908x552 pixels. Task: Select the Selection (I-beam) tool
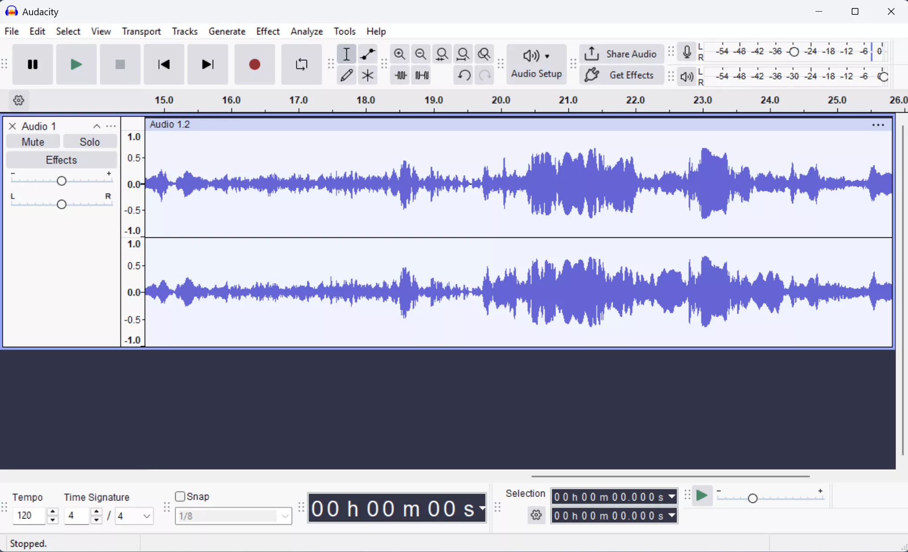point(346,54)
